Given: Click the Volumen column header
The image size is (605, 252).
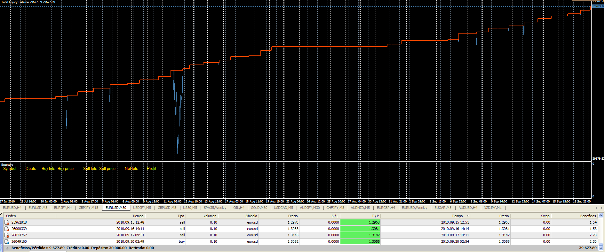Looking at the screenshot, I should pos(210,216).
